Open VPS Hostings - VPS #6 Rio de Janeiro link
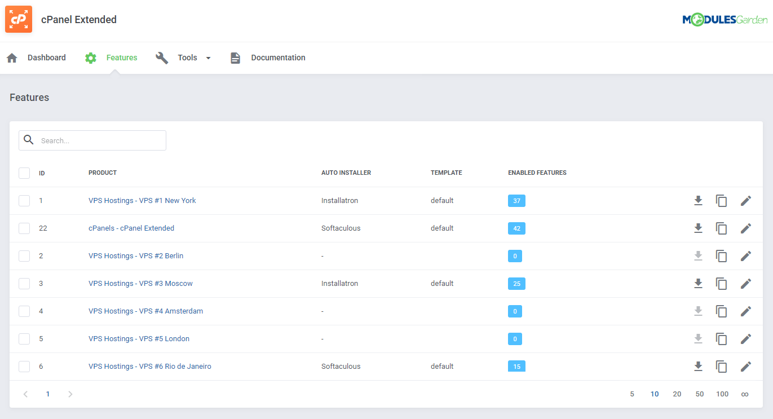 (150, 366)
